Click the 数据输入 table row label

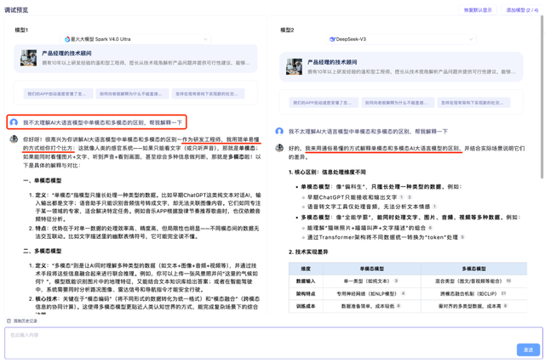click(306, 281)
